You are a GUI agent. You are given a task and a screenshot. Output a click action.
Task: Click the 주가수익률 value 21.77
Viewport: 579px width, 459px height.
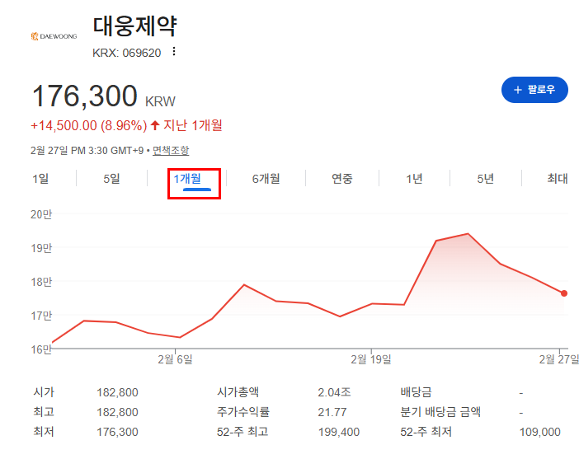[x=332, y=412]
